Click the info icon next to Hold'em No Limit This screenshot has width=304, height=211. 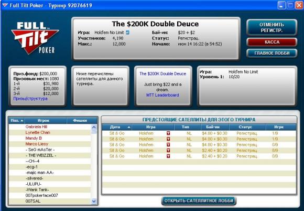[127, 33]
